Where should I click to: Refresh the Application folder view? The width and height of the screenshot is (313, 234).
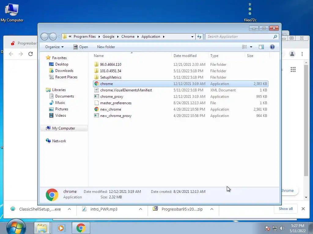coord(199,37)
